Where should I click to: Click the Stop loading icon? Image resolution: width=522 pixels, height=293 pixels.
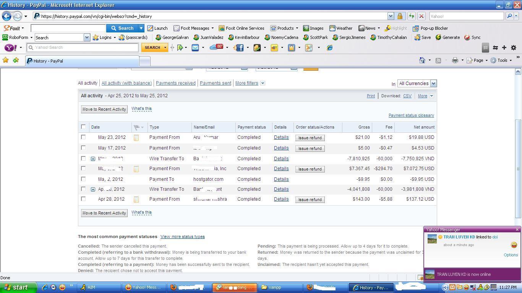point(421,16)
